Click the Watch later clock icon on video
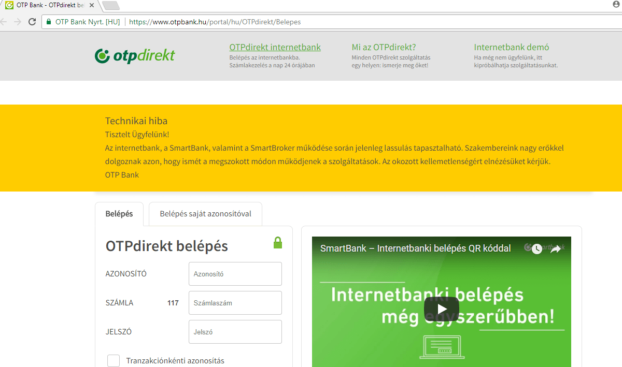Viewport: 622px width, 367px height. 537,249
